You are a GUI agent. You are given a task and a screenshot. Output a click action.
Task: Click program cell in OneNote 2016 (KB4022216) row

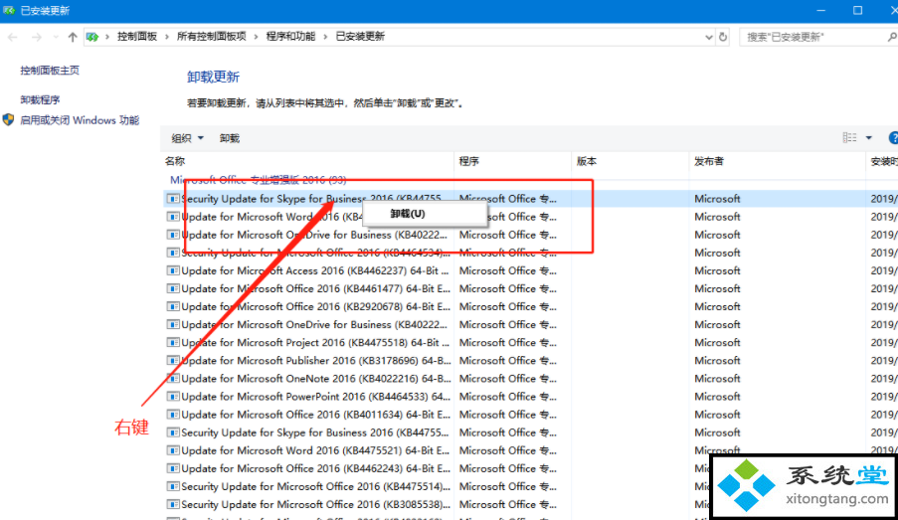(507, 378)
